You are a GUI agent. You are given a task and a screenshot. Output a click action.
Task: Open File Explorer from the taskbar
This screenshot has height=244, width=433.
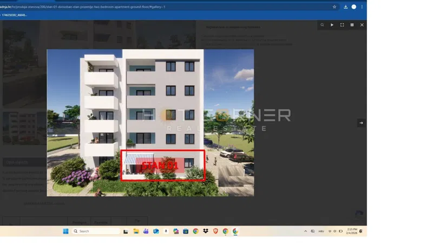[x=136, y=232]
